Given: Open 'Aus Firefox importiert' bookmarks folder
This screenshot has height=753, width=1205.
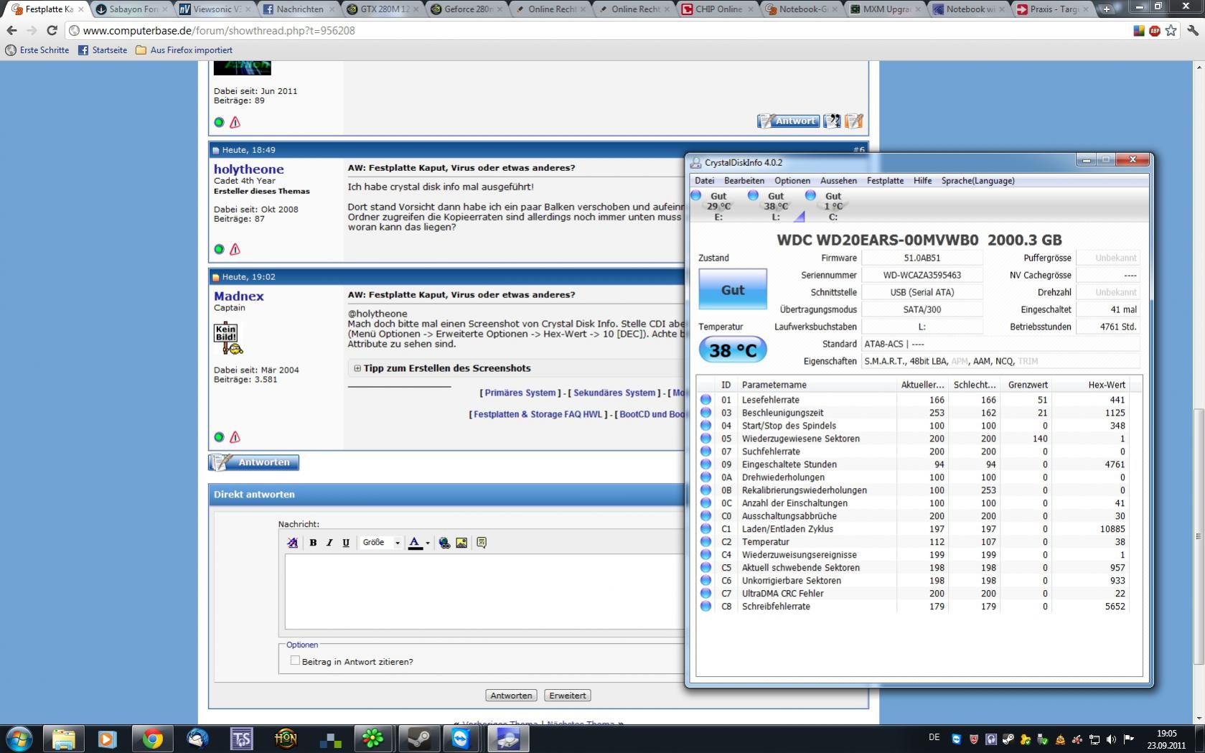Looking at the screenshot, I should click(x=184, y=50).
